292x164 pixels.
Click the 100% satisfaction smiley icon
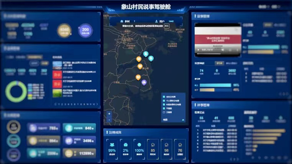point(139,145)
